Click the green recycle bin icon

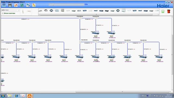click(163, 11)
